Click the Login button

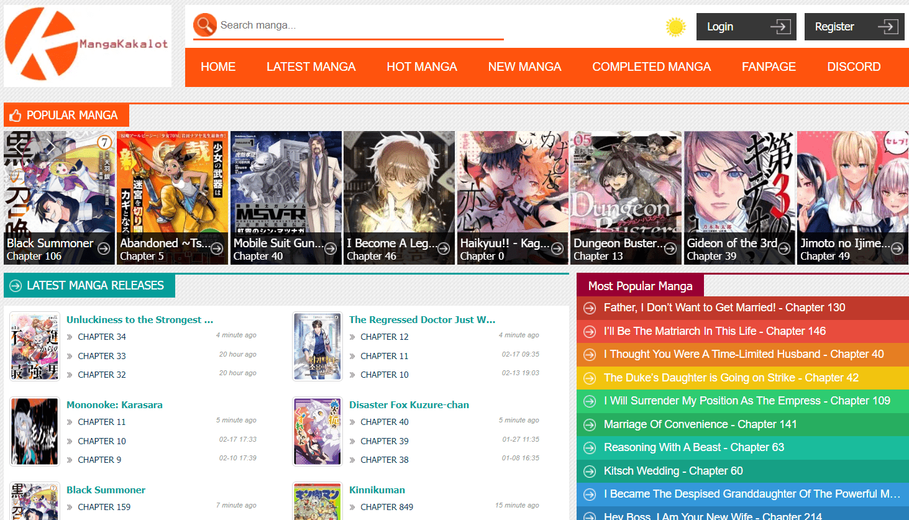(746, 27)
